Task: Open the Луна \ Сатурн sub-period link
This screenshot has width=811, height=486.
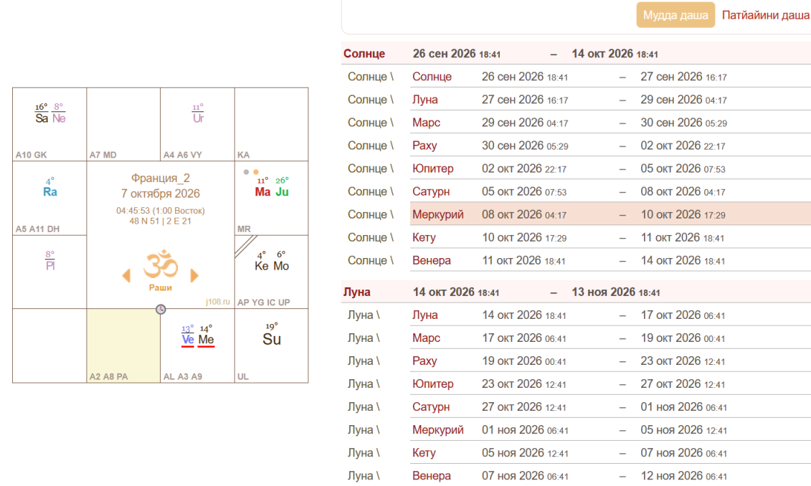Action: click(431, 407)
